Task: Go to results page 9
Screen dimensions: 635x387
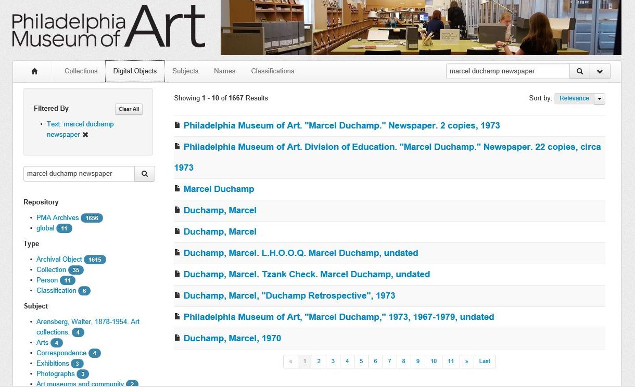Action: pos(417,362)
